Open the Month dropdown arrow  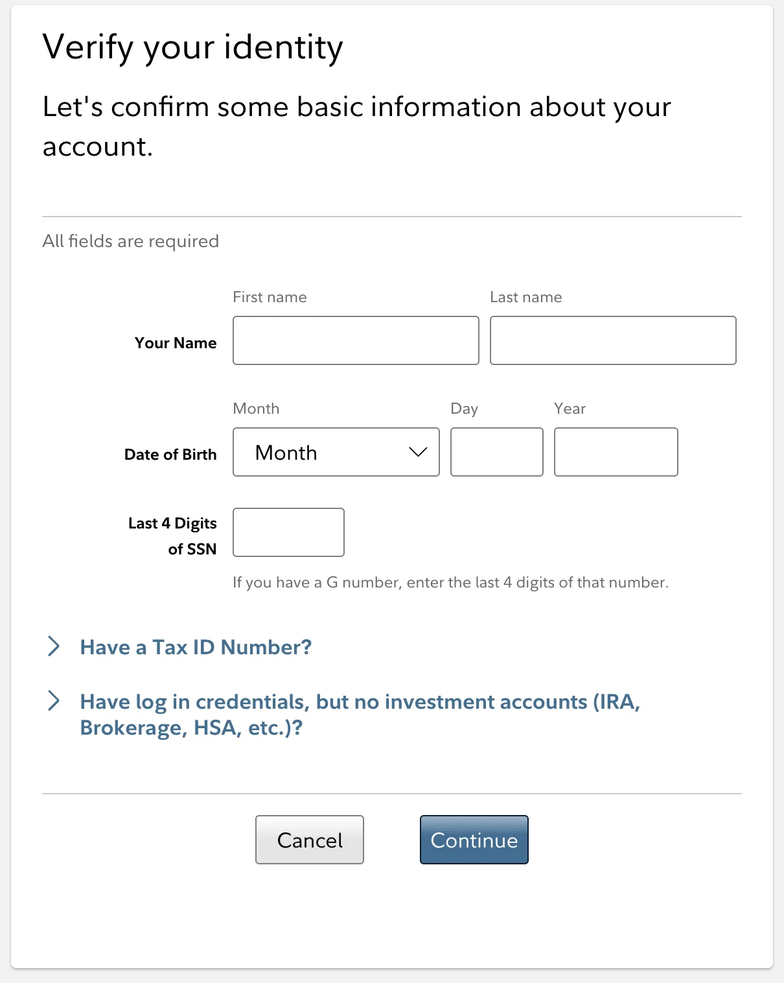tap(417, 452)
